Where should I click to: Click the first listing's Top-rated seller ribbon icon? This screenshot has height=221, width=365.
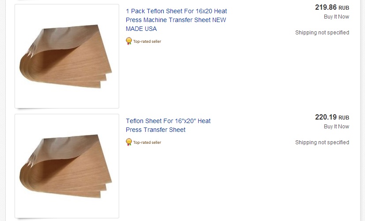pos(129,41)
